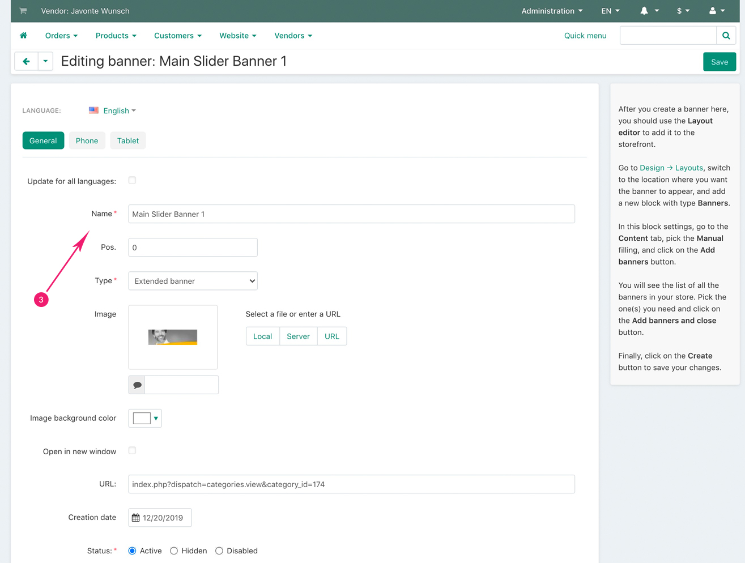This screenshot has width=745, height=563.
Task: Go to the home icon in navigation
Action: pyautogui.click(x=24, y=36)
